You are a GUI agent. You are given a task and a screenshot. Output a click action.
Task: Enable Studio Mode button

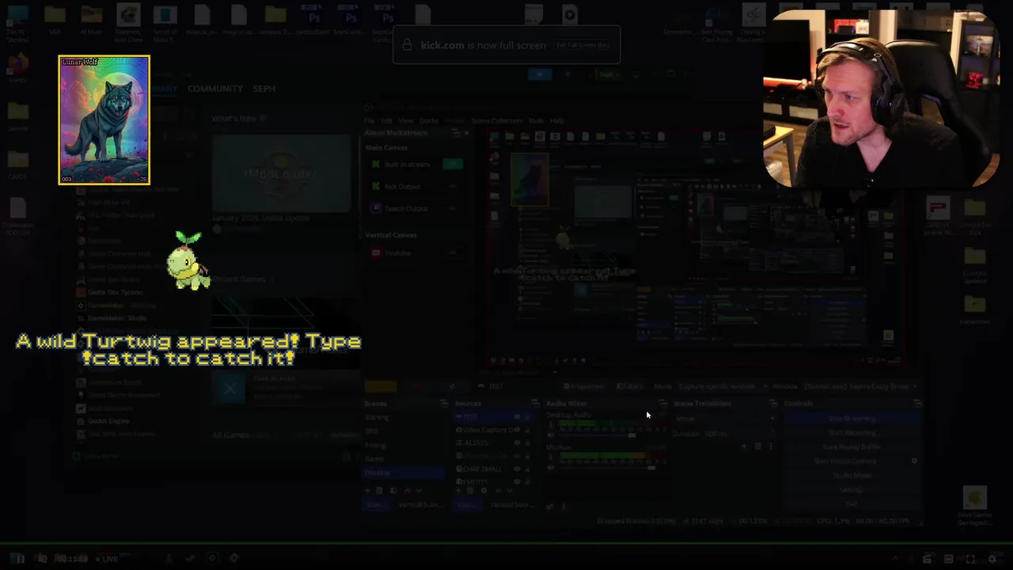pos(853,475)
